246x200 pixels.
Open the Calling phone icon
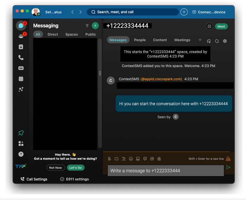[21, 57]
